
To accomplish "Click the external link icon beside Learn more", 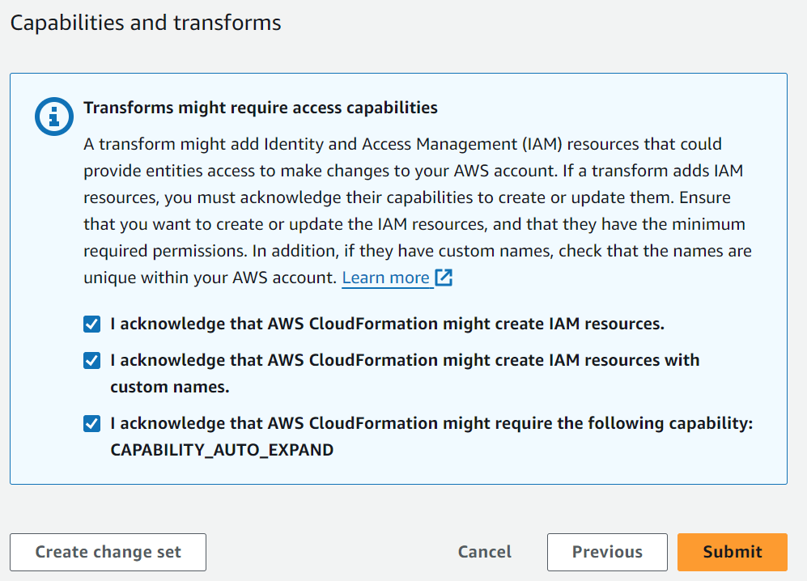I will tap(444, 278).
